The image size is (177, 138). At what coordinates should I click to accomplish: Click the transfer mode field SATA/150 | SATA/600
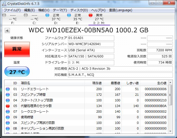click(x=91, y=56)
